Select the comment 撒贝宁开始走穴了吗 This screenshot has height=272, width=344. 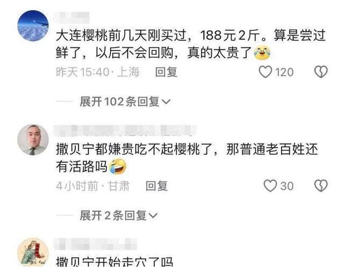coord(114,261)
